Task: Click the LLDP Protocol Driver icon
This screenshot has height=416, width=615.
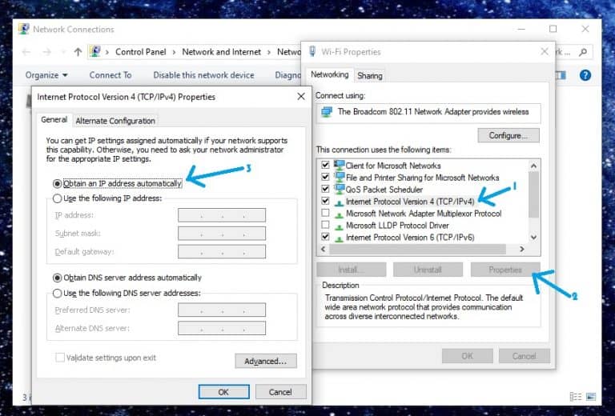Action: pos(339,226)
